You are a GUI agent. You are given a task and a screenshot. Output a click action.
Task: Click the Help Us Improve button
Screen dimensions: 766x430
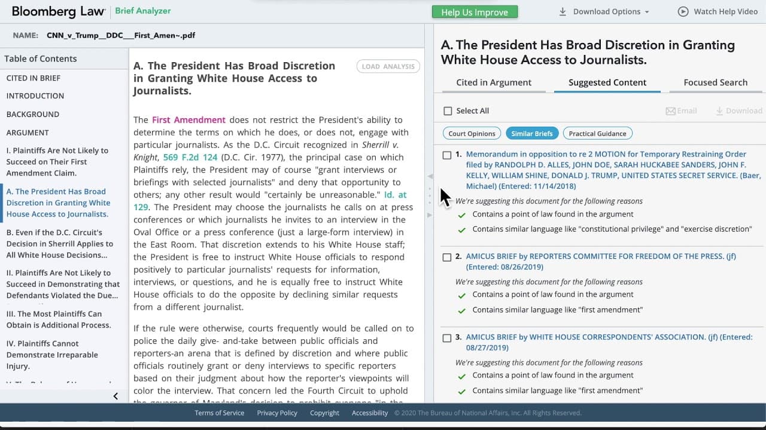point(475,12)
